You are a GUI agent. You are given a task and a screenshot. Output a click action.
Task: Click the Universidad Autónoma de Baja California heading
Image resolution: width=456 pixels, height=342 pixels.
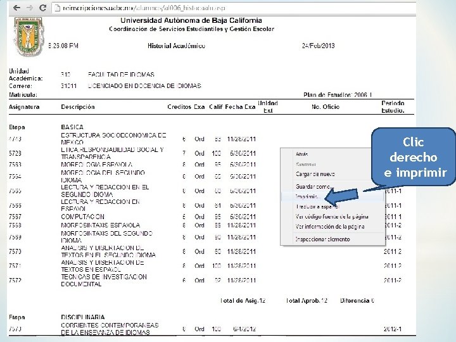pos(191,20)
